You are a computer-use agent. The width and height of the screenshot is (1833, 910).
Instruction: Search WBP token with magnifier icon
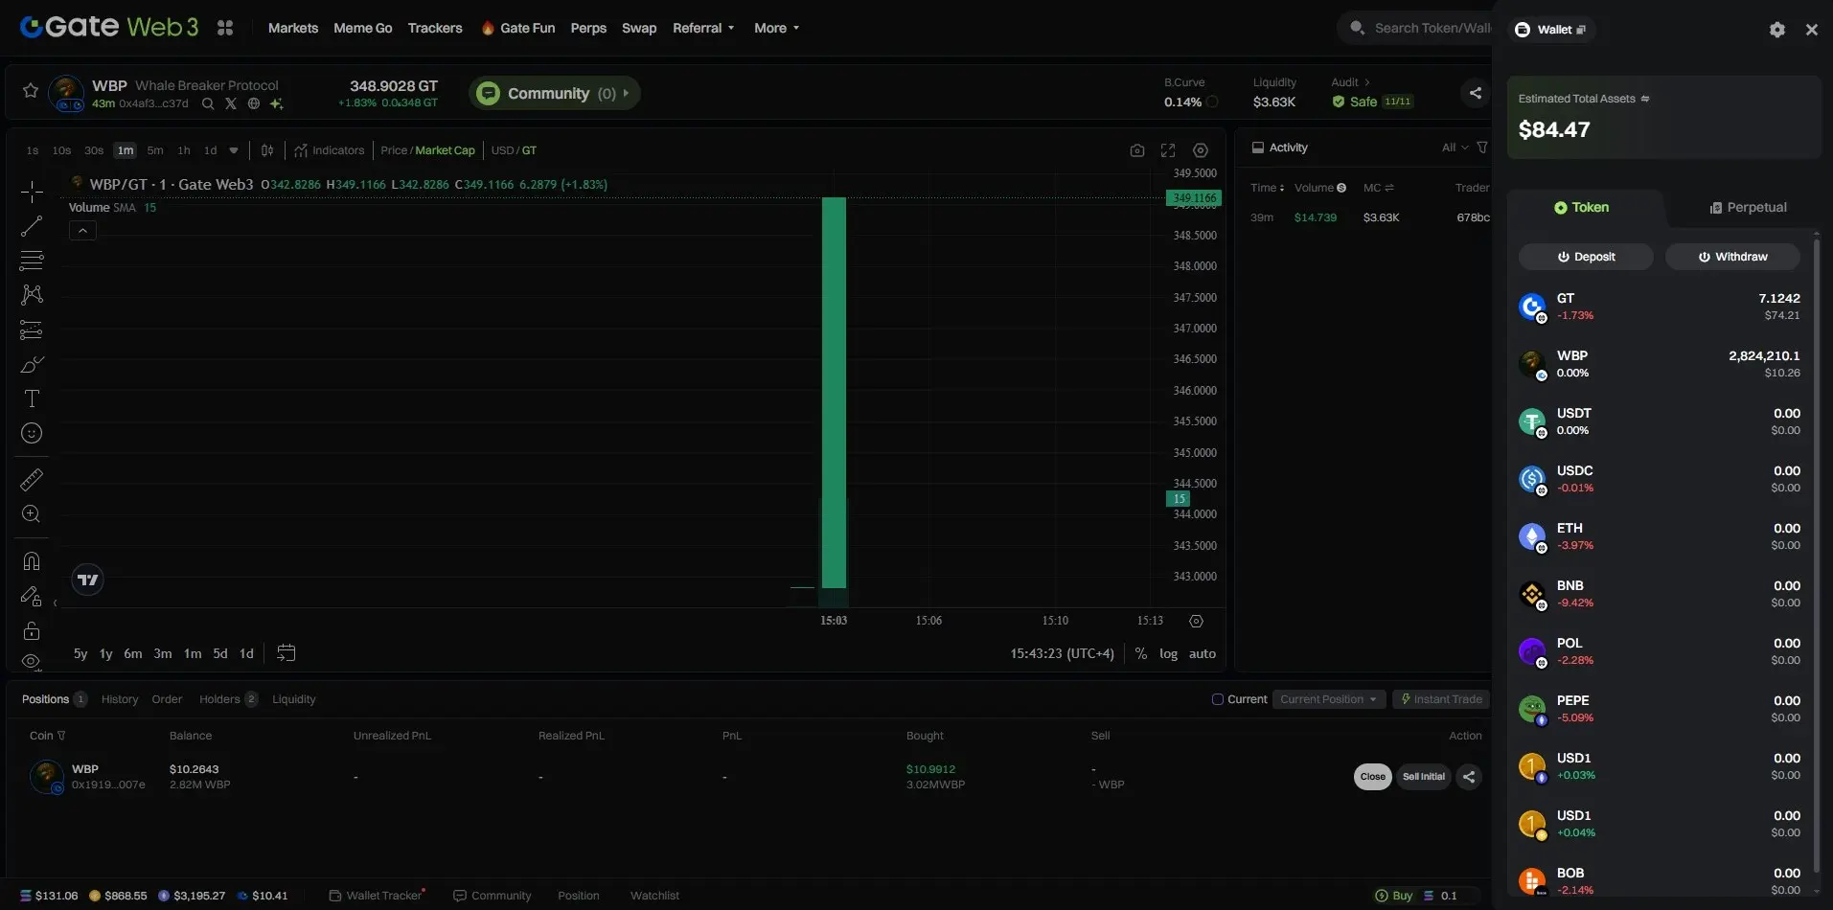click(x=208, y=103)
